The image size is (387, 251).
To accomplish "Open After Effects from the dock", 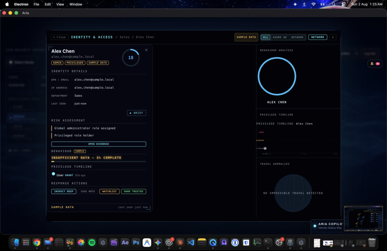I will [125, 243].
